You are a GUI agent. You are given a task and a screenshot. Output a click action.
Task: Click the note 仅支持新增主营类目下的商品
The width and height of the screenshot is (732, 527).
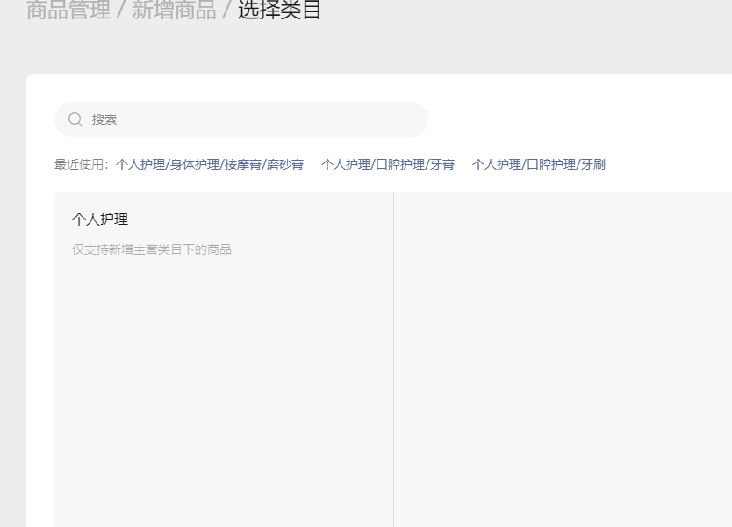152,249
